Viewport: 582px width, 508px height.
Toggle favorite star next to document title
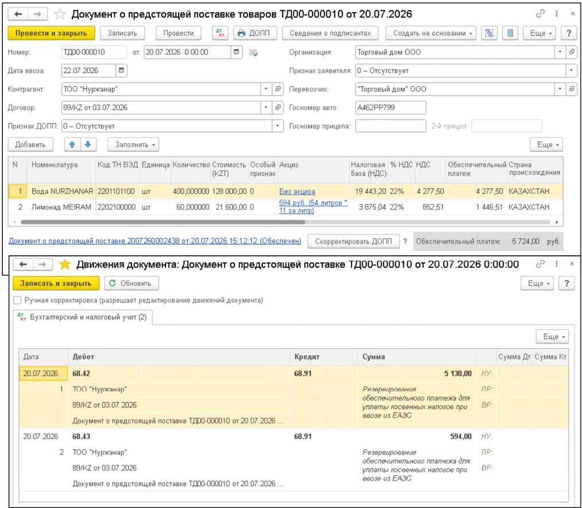pyautogui.click(x=60, y=14)
